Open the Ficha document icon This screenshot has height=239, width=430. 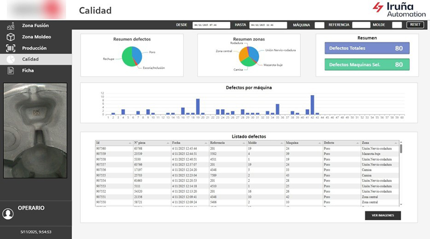click(x=11, y=71)
